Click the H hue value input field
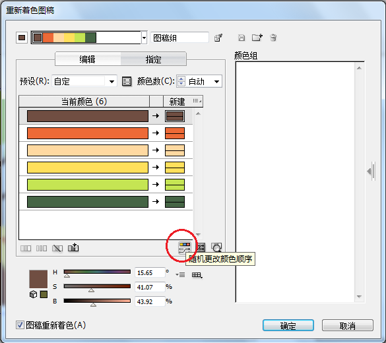Screen dimensions: 386x343 pos(150,272)
